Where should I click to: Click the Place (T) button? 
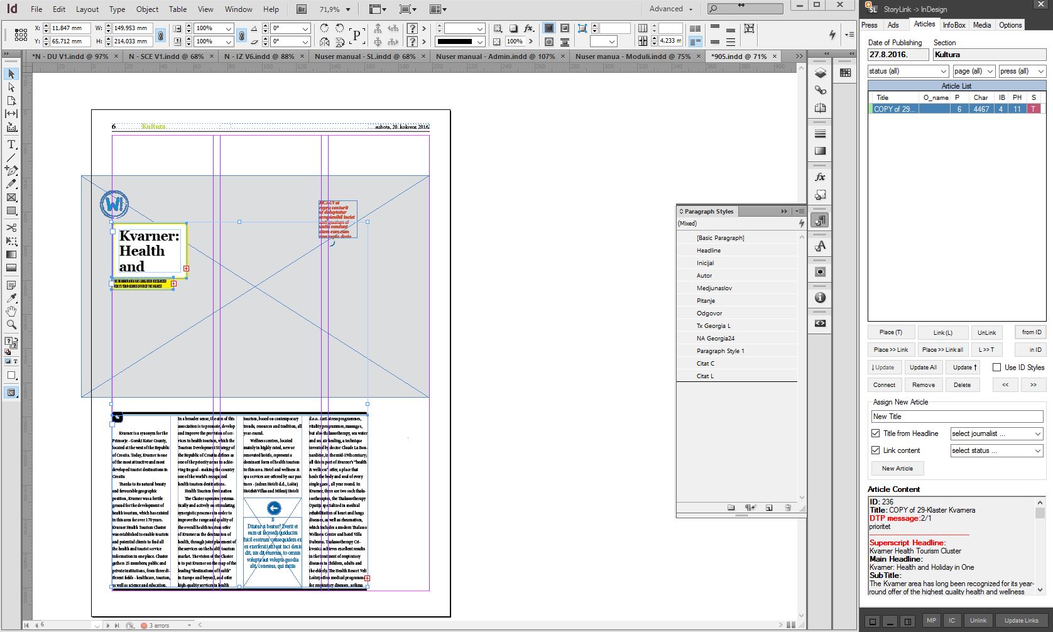click(x=890, y=332)
